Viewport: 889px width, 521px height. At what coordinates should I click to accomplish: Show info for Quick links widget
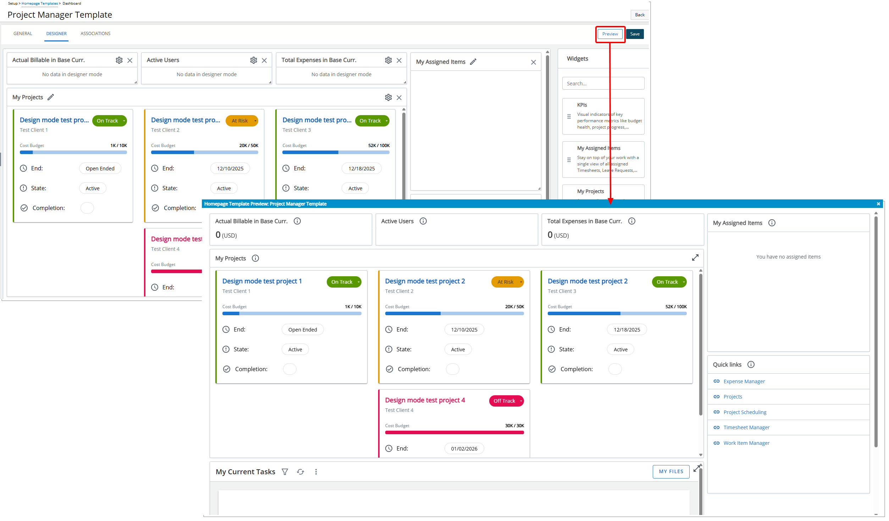point(751,364)
